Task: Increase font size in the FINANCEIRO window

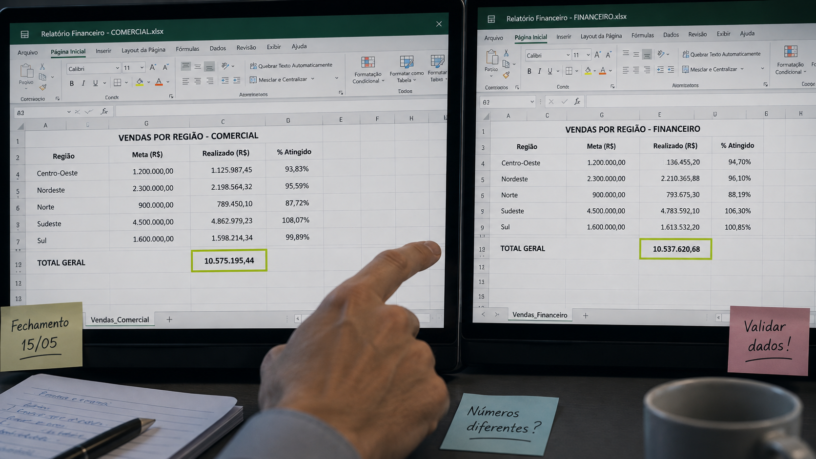Action: (597, 55)
